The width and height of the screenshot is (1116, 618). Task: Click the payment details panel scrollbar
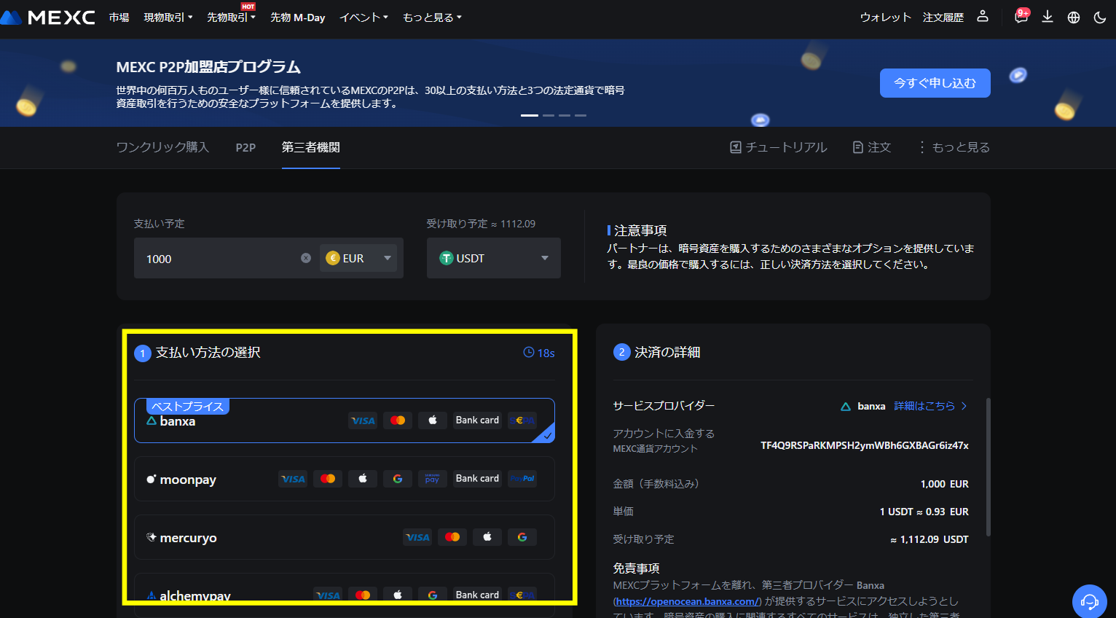[x=988, y=466]
